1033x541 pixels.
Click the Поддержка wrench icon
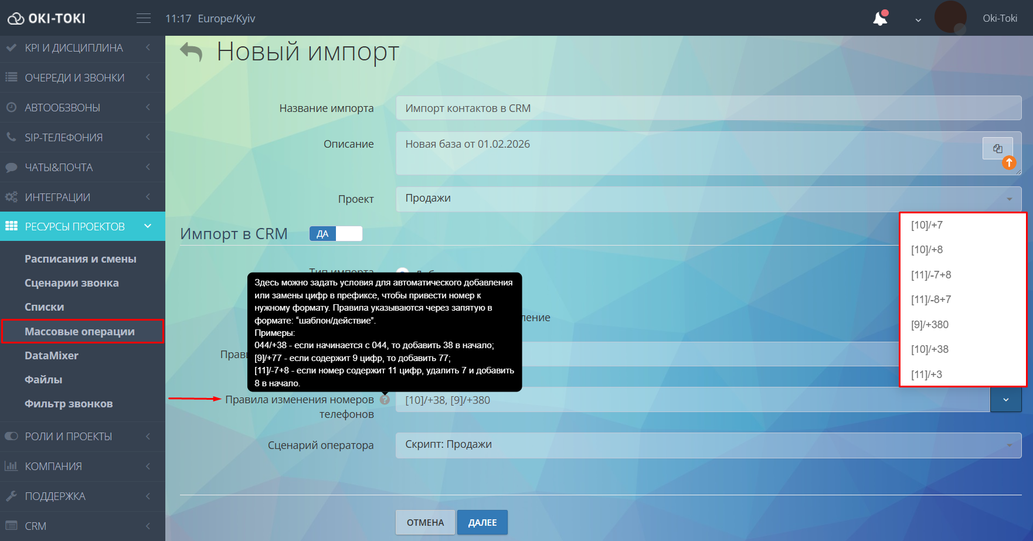click(x=10, y=496)
